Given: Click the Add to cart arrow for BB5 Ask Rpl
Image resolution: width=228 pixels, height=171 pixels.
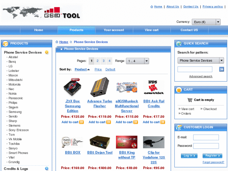Looking at the screenshot, I should point(163,122).
